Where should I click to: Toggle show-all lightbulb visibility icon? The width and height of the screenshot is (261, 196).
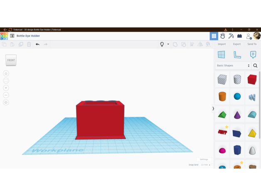pyautogui.click(x=162, y=44)
